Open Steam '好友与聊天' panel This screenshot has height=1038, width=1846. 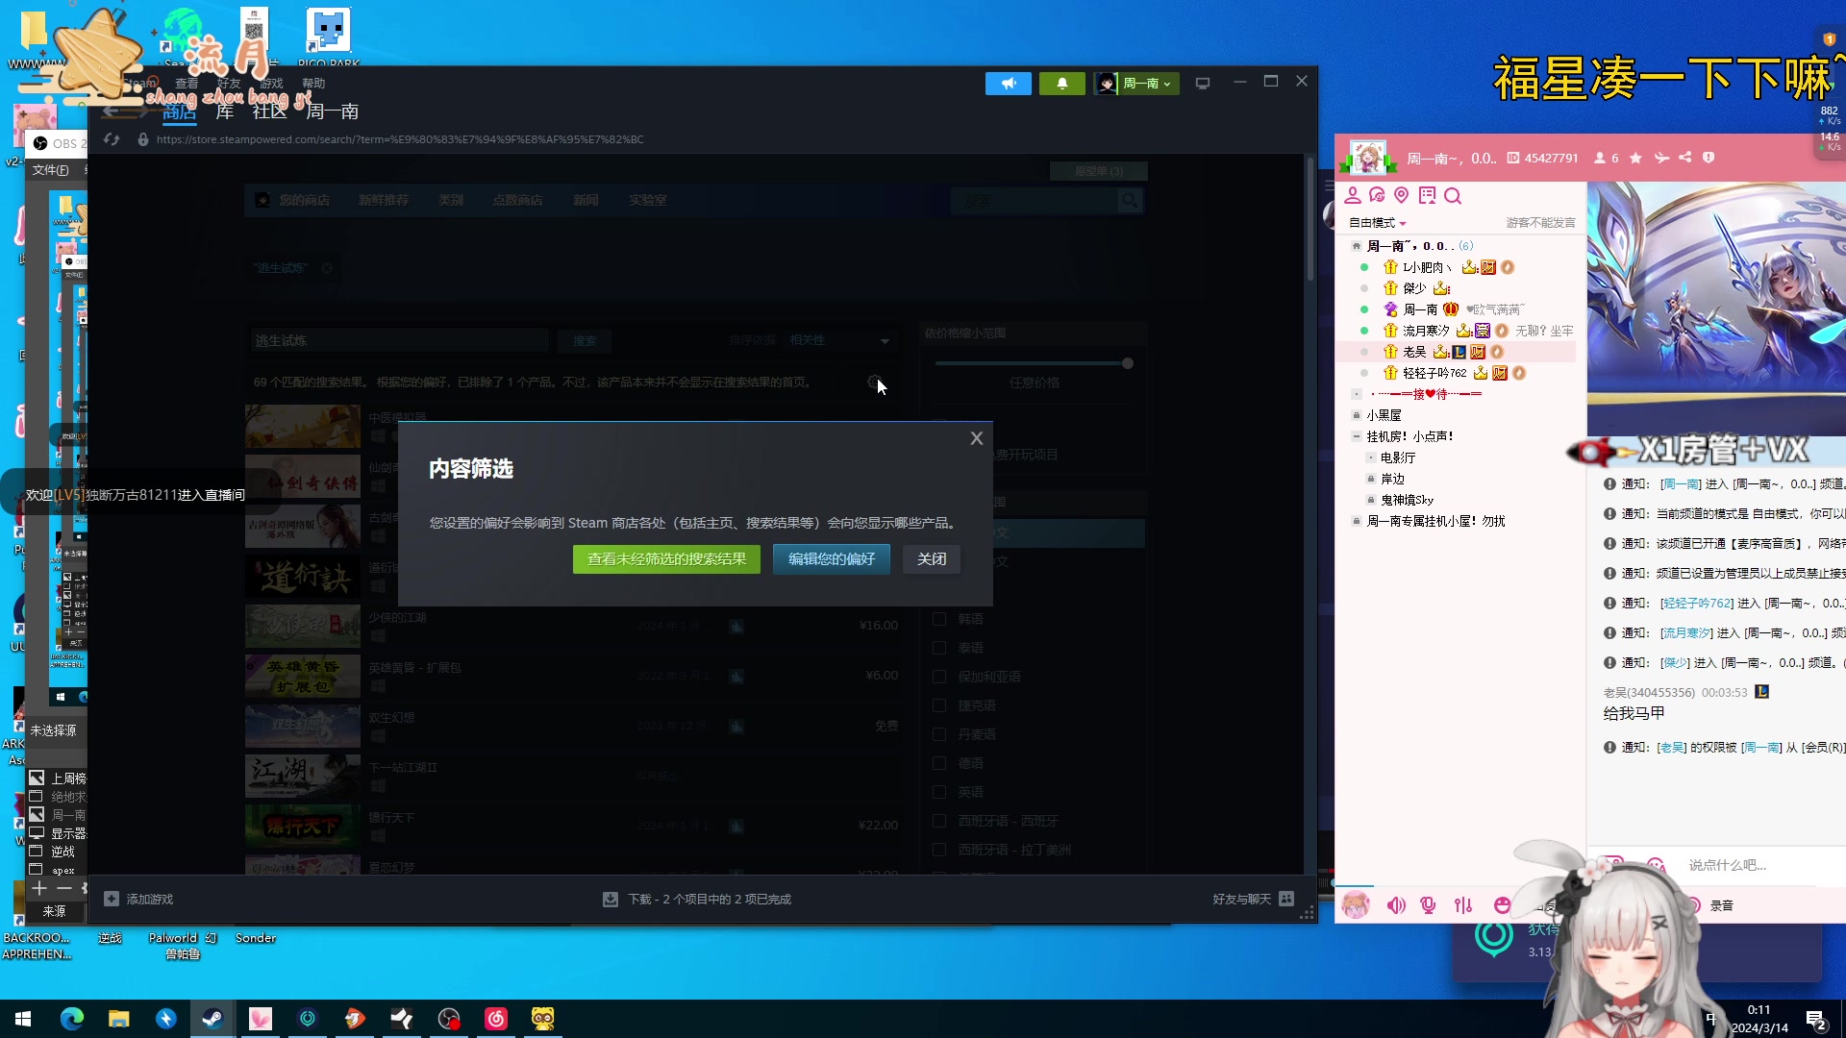click(1253, 900)
